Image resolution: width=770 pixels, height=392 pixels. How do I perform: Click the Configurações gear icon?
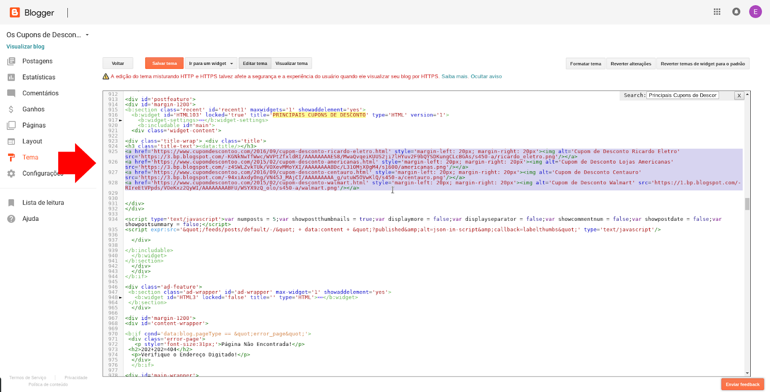click(11, 173)
